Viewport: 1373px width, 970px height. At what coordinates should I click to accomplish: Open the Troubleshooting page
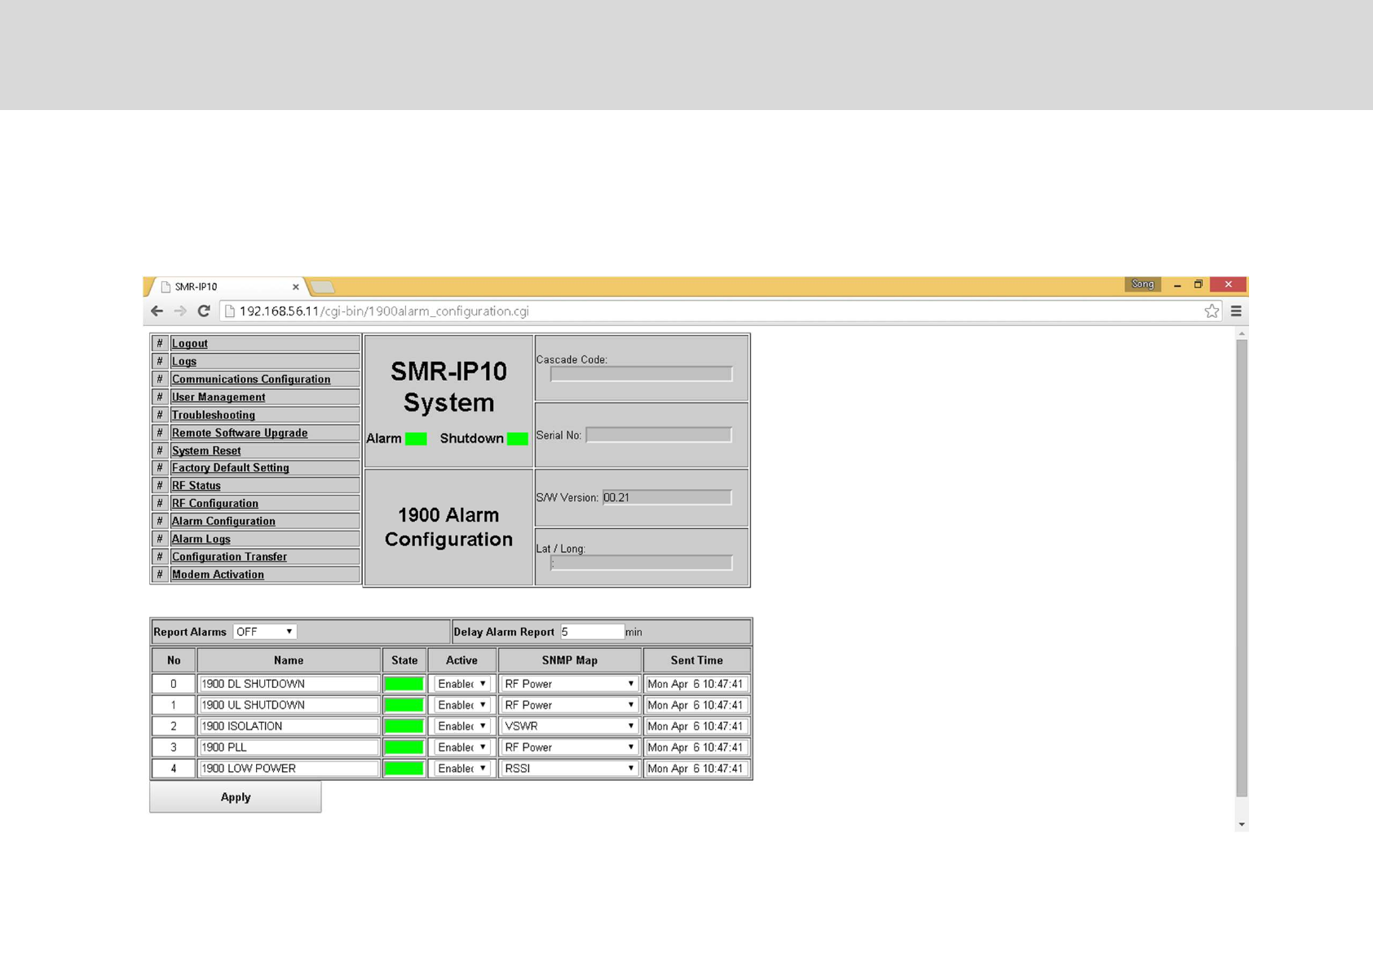pyautogui.click(x=213, y=415)
